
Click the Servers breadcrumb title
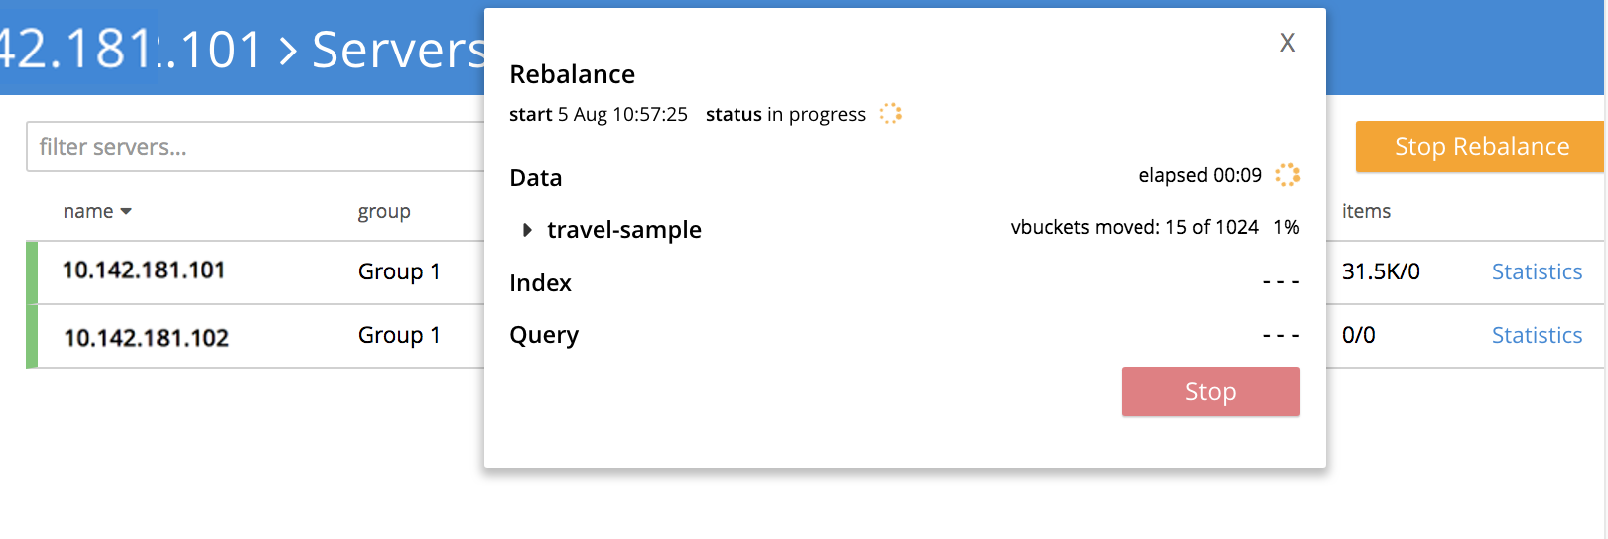click(x=397, y=50)
